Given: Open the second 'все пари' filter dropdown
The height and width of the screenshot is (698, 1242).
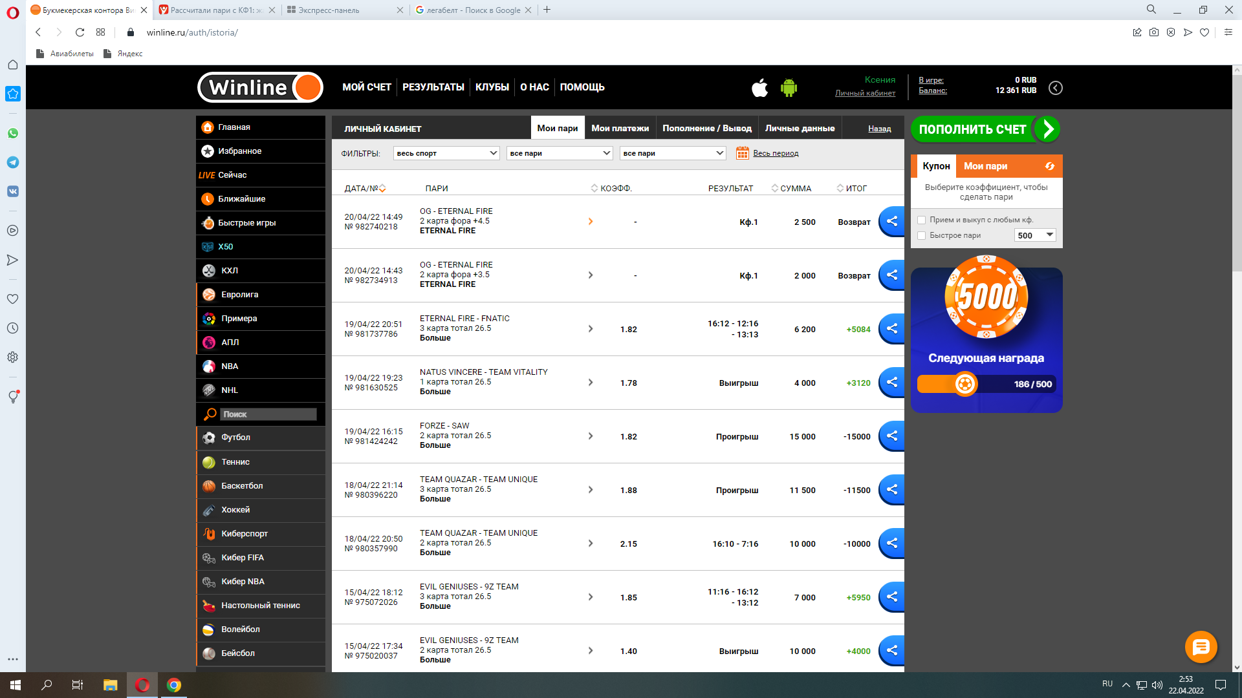Looking at the screenshot, I should coord(673,153).
